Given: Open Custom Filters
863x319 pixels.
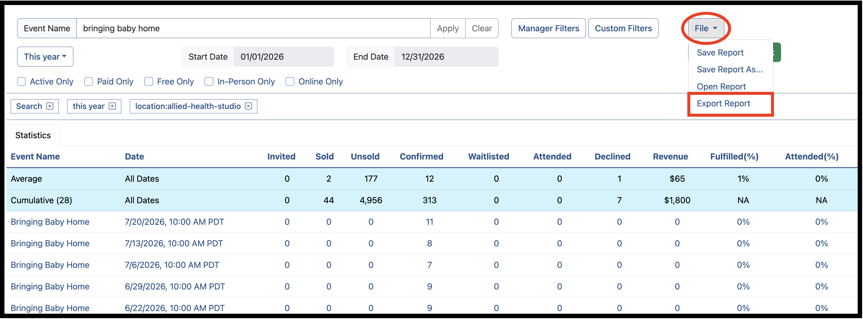Looking at the screenshot, I should (623, 28).
